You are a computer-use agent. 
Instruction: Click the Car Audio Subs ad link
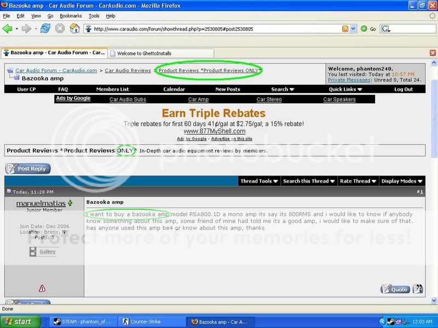coord(128,99)
